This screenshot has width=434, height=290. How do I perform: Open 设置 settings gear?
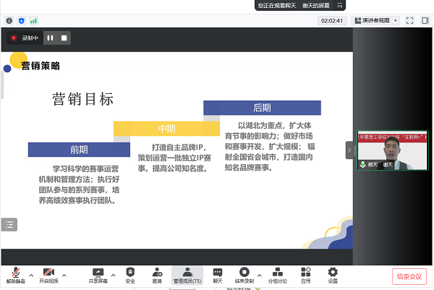pos(333,275)
